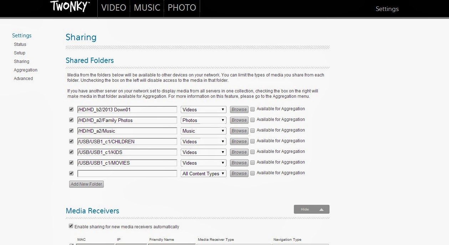Enable Aggregation for KIDS folder
The image size is (449, 245).
pos(252,152)
